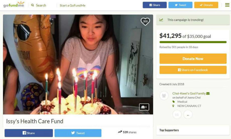Click header Donate button with checkmark
The width and height of the screenshot is (231, 139).
tap(206, 5)
